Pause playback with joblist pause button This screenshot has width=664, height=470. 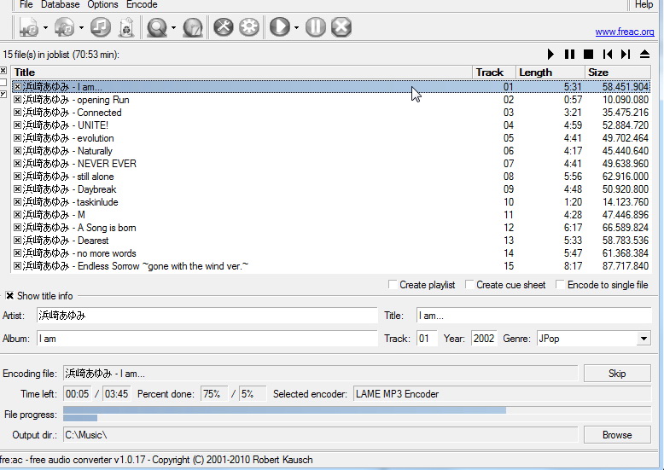[x=569, y=55]
